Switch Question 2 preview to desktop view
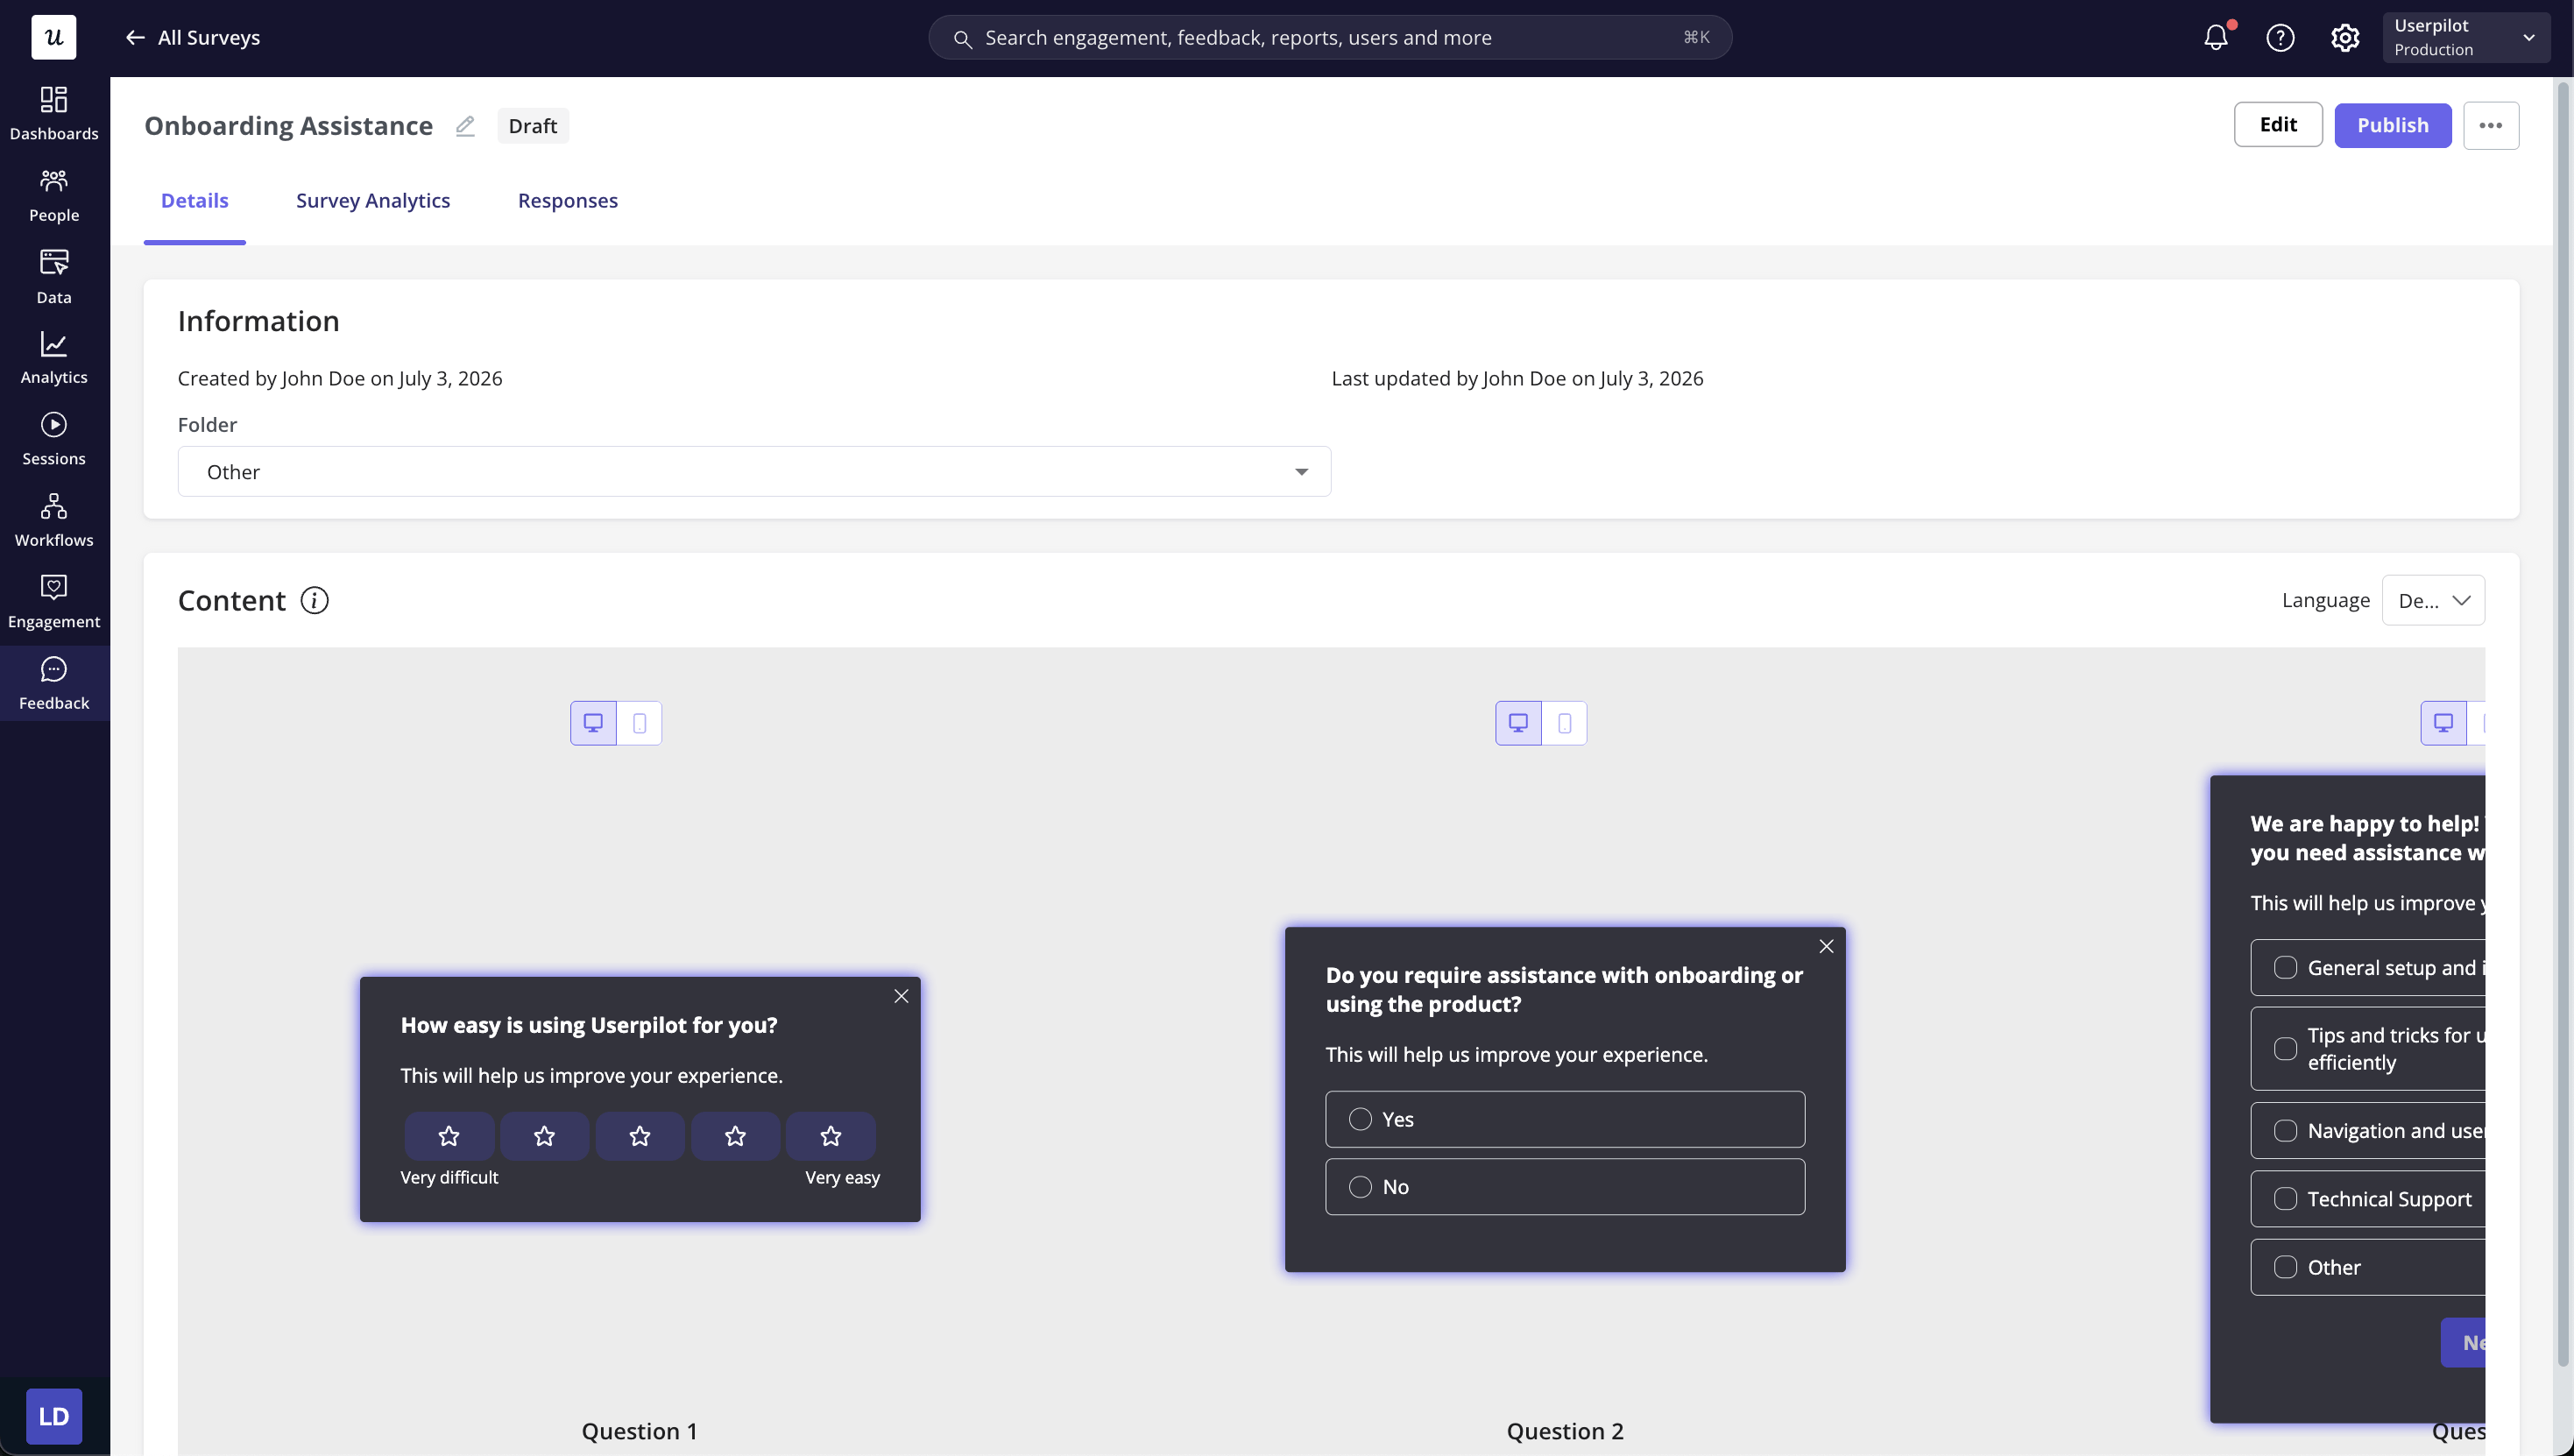 click(1518, 723)
